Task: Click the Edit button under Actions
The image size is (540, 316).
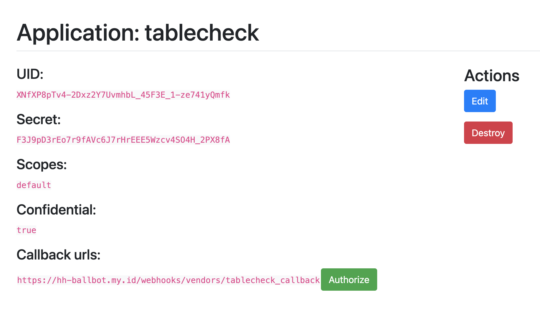Action: tap(480, 101)
